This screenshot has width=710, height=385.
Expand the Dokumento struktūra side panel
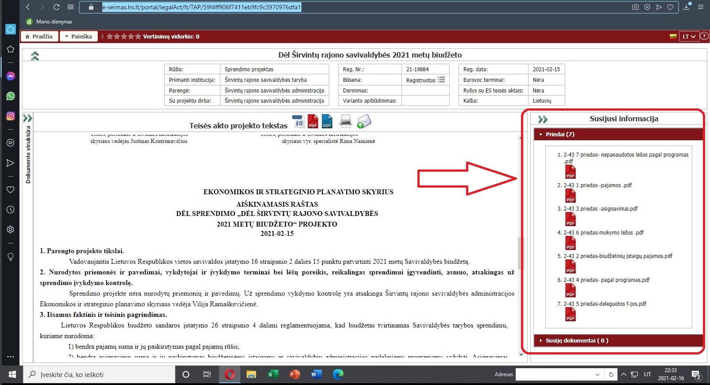(28, 118)
